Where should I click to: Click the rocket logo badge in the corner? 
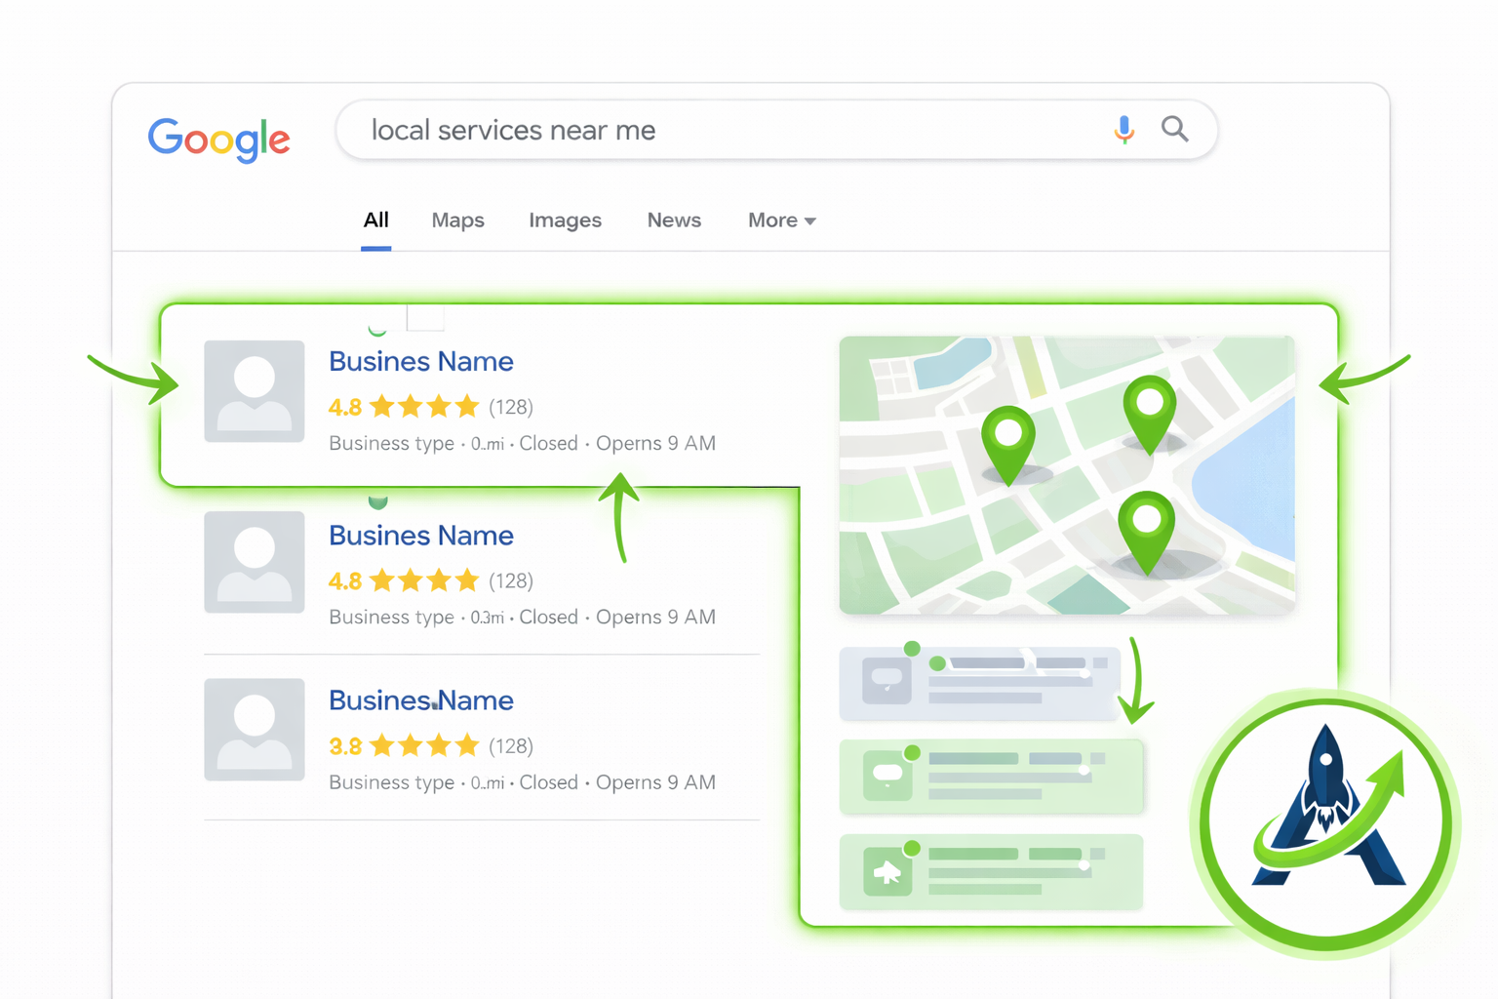point(1322,819)
